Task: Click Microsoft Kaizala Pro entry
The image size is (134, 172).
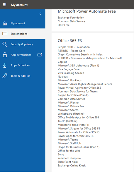Action: [71, 106]
